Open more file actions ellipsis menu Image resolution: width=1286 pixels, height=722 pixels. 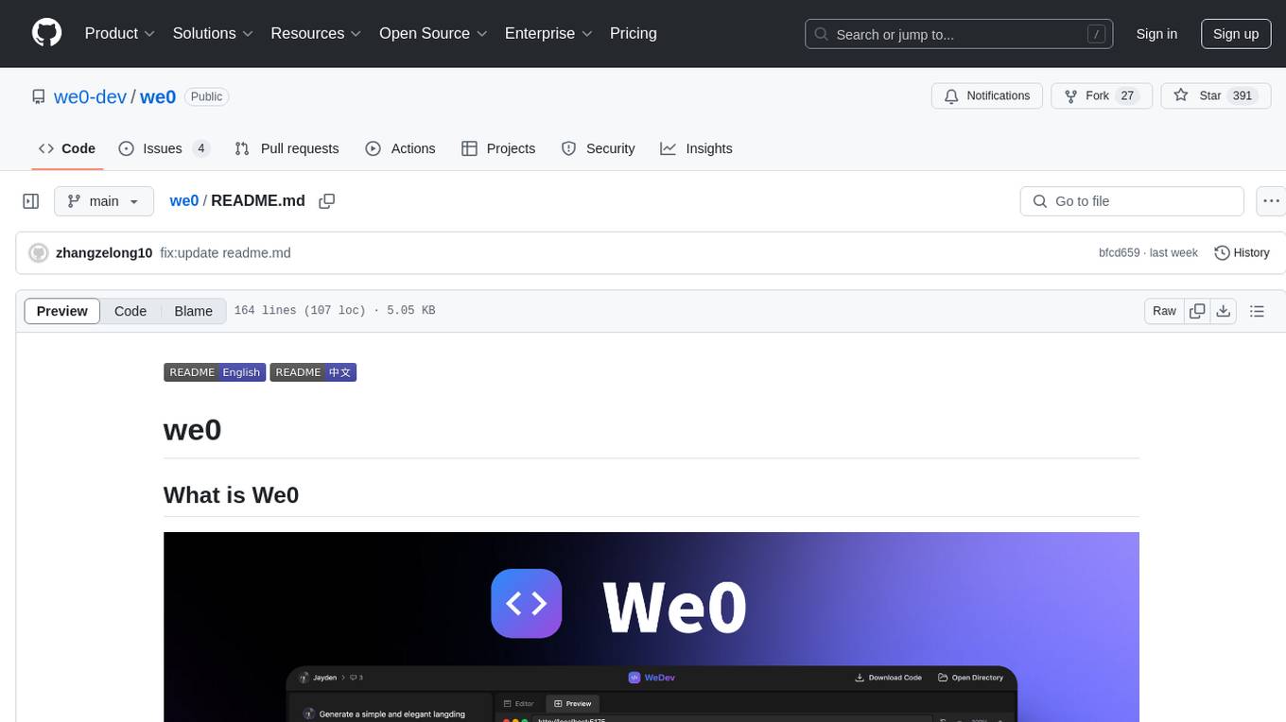point(1271,201)
